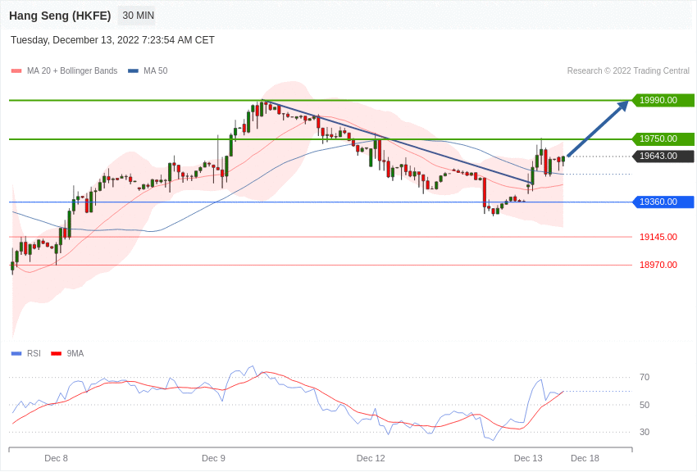This screenshot has height=472, width=697.
Task: Click the Dec 13 date axis label
Action: tap(528, 458)
